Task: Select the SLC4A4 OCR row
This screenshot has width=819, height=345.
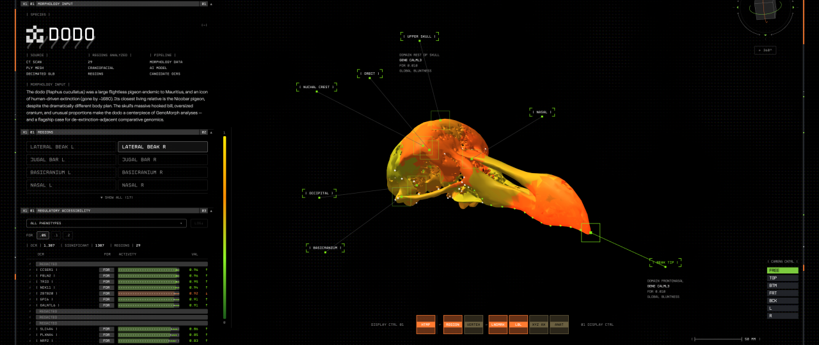Action: pyautogui.click(x=118, y=329)
